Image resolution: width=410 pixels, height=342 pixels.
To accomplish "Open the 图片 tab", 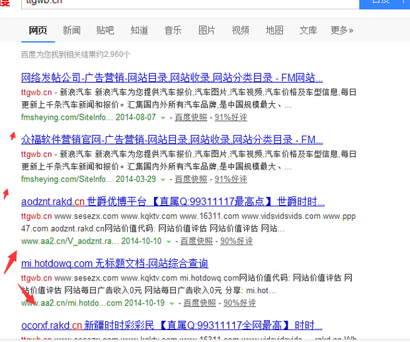I will pos(206,30).
